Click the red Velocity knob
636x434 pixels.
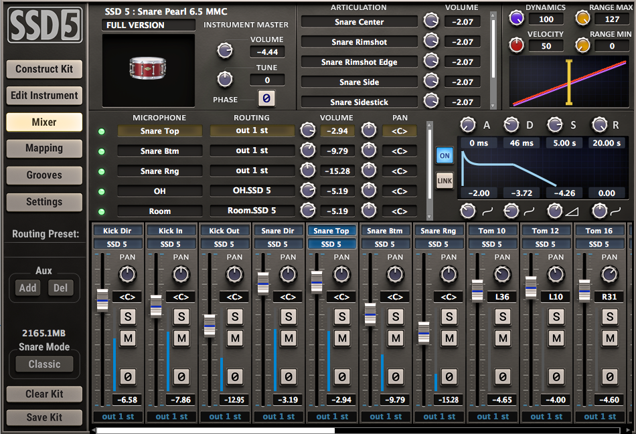click(516, 45)
